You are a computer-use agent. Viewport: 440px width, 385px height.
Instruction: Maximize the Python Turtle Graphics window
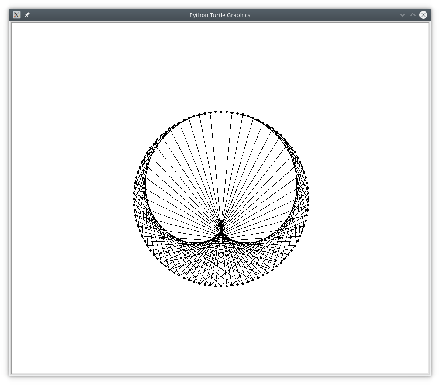coord(413,15)
